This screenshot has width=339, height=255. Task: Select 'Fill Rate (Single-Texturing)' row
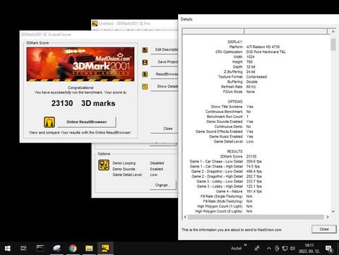226,196
